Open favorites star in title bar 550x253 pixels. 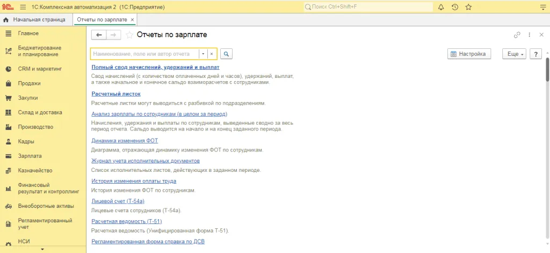468,6
